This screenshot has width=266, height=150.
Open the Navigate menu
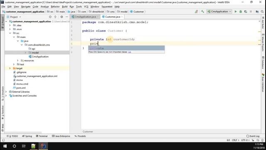[x=26, y=7]
